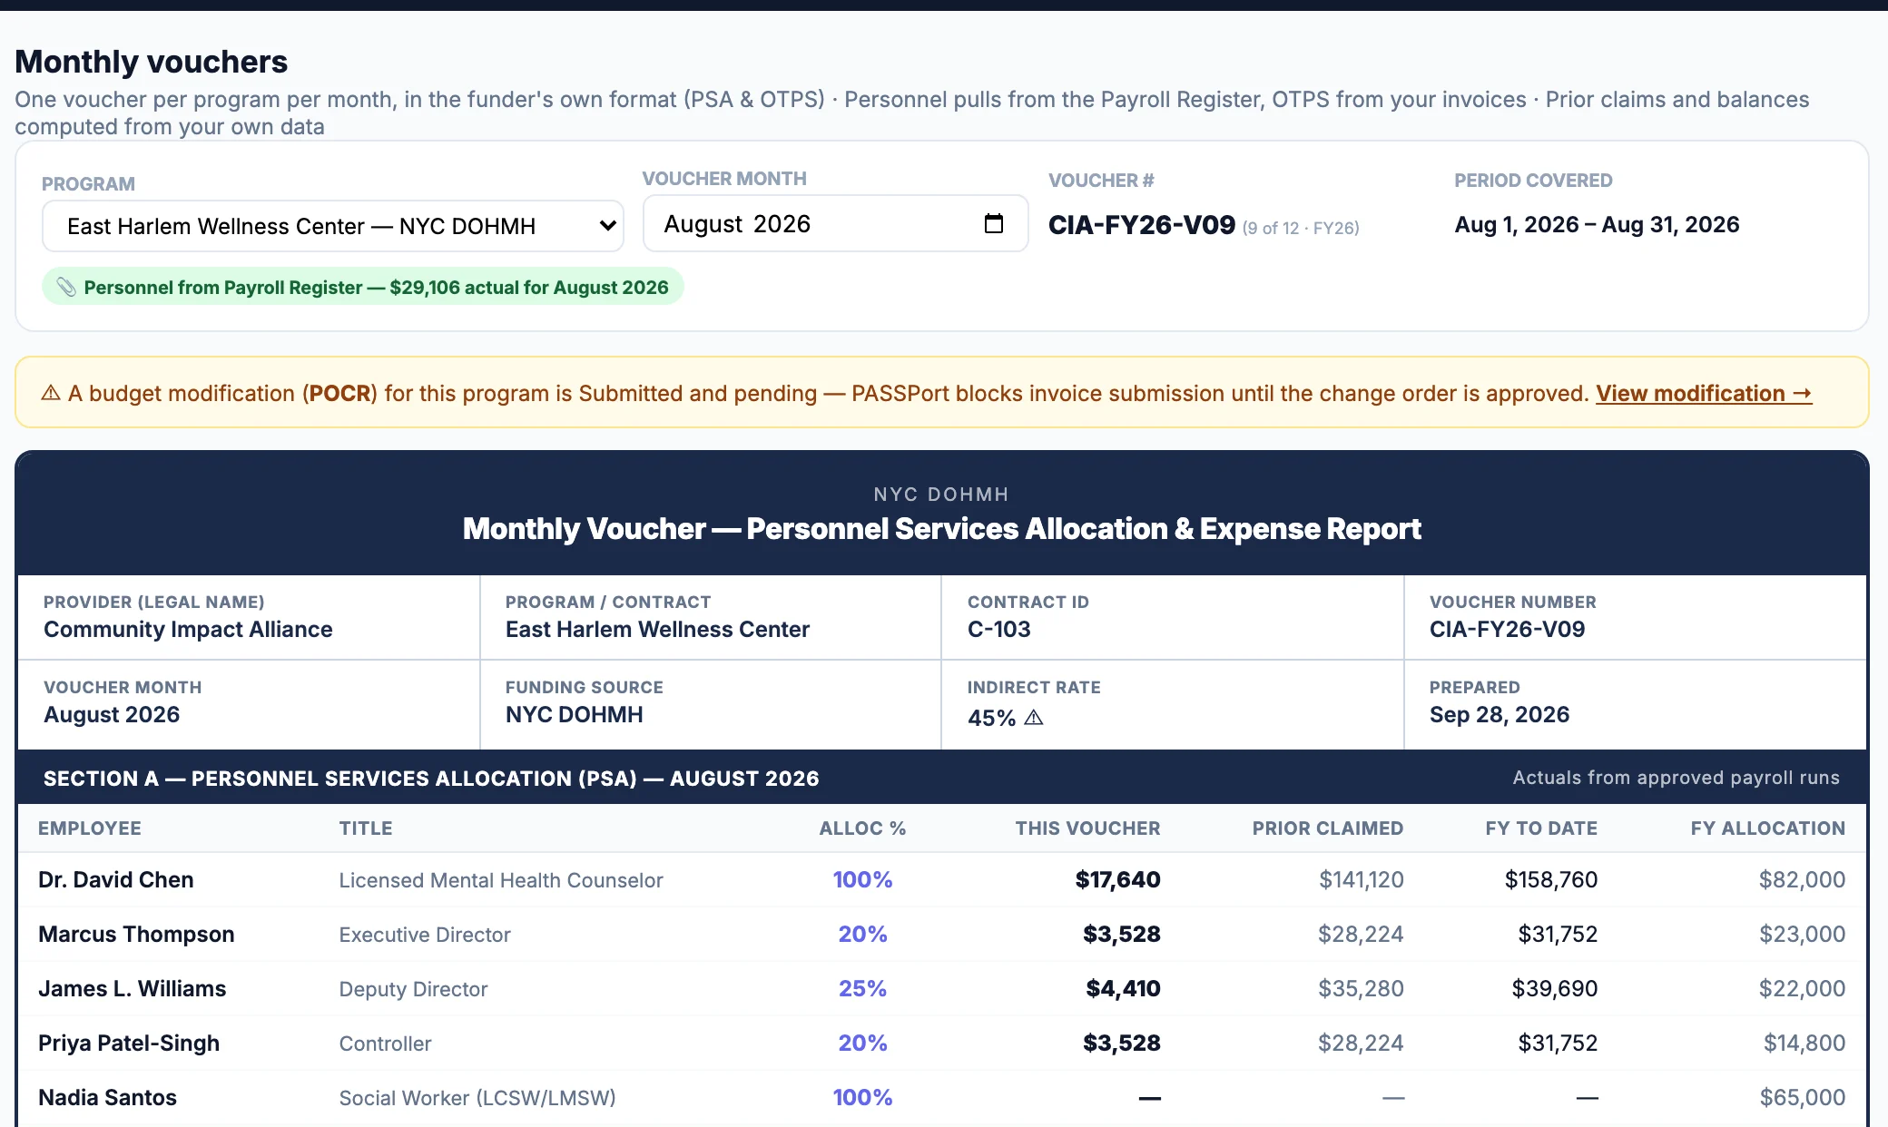Click the FY TO DATE column header

pos(1541,828)
